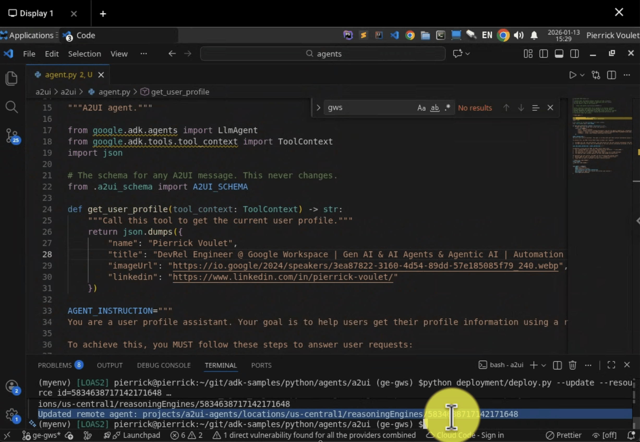Image resolution: width=640 pixels, height=442 pixels.
Task: Click the agents command center search box
Action: tap(323, 54)
